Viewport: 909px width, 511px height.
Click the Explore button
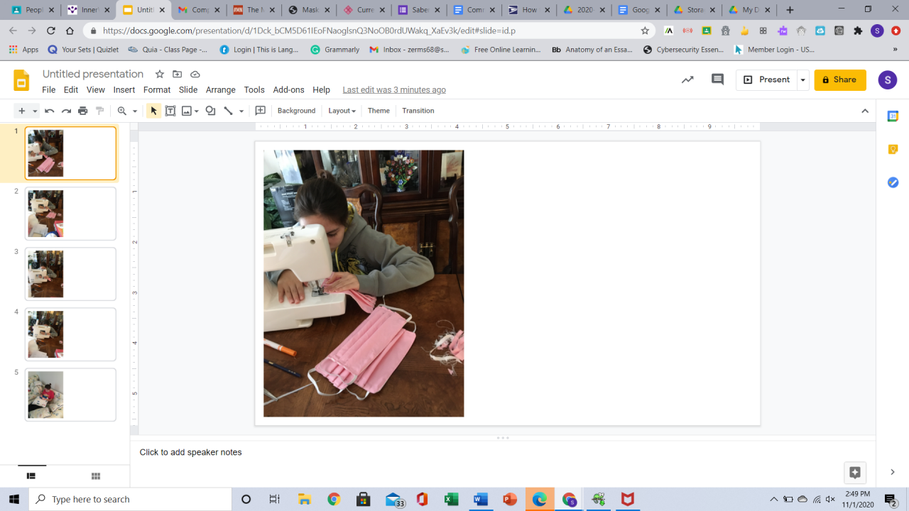point(855,473)
